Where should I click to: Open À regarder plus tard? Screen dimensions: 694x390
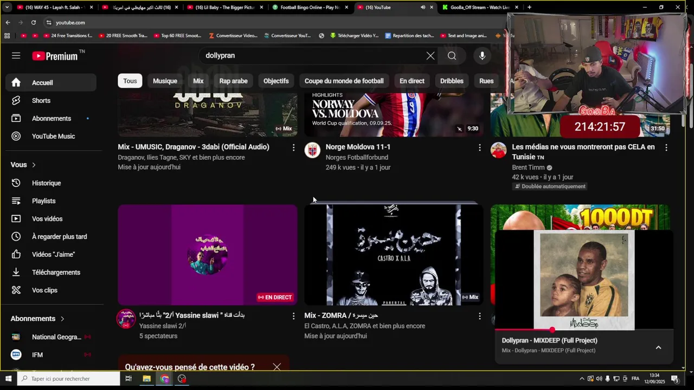click(x=51, y=237)
